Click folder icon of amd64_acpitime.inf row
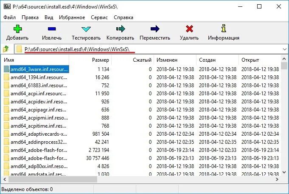The height and width of the screenshot is (194, 289). [6, 126]
